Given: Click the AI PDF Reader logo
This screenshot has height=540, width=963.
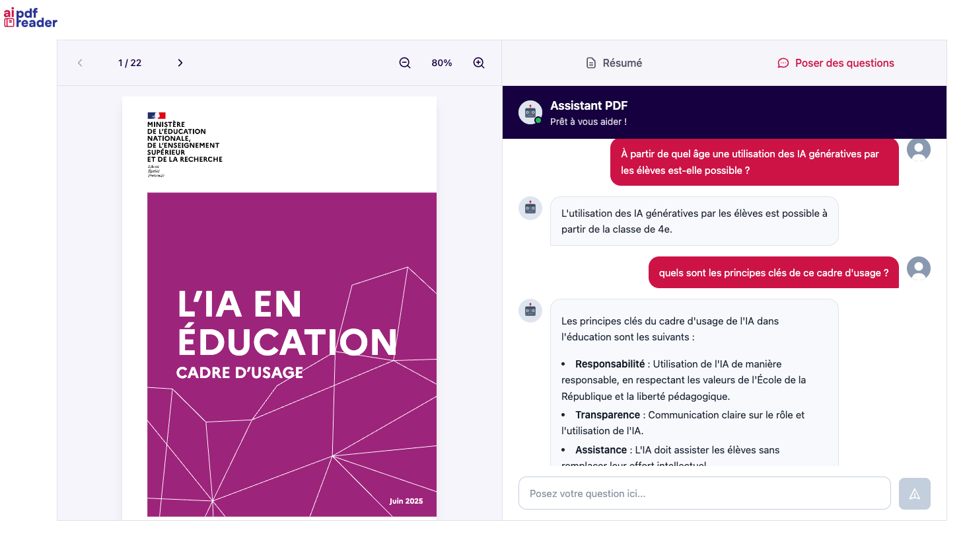Looking at the screenshot, I should pos(30,18).
